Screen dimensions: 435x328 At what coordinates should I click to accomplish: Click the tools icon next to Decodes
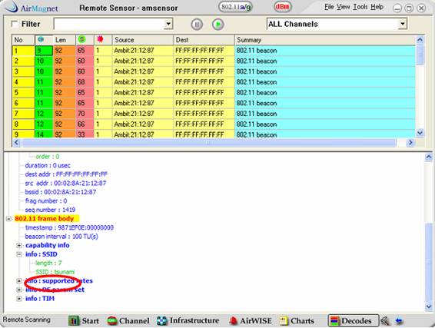(385, 321)
